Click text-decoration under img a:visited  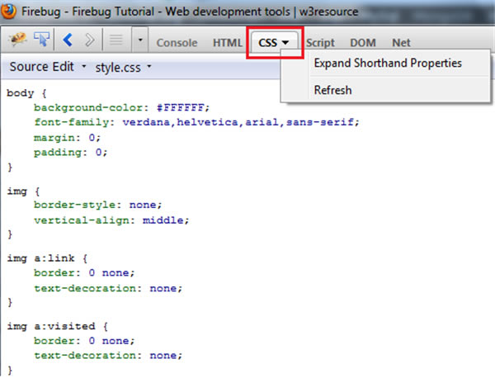[x=85, y=355]
